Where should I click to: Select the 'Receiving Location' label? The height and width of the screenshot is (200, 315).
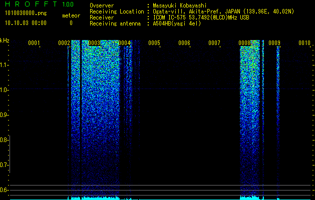(x=117, y=11)
